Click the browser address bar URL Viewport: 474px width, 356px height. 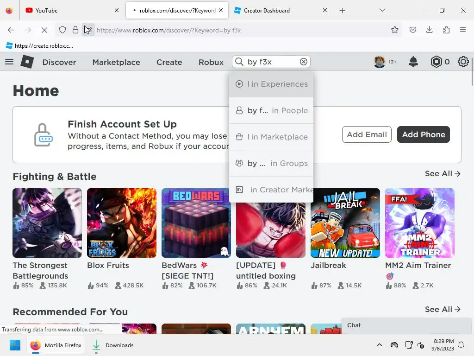[168, 30]
